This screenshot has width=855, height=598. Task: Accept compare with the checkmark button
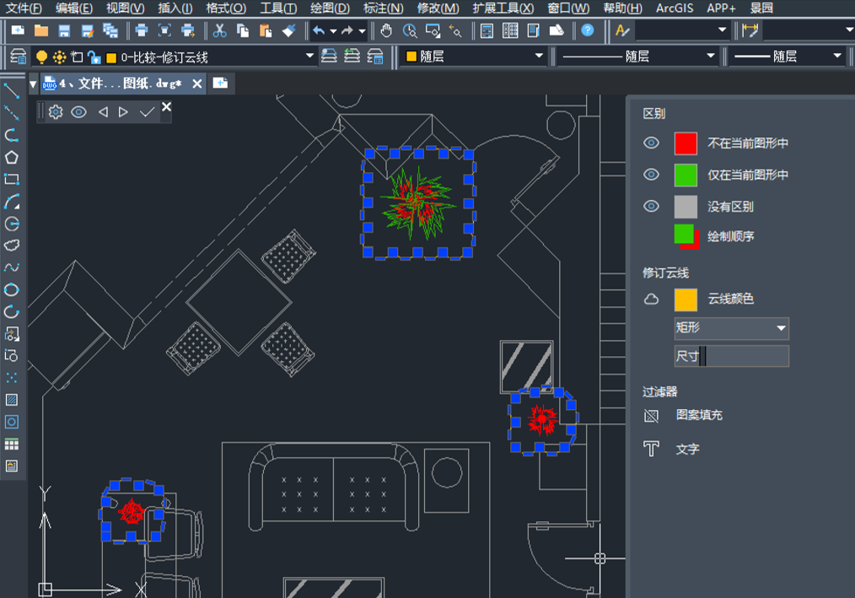click(x=147, y=112)
